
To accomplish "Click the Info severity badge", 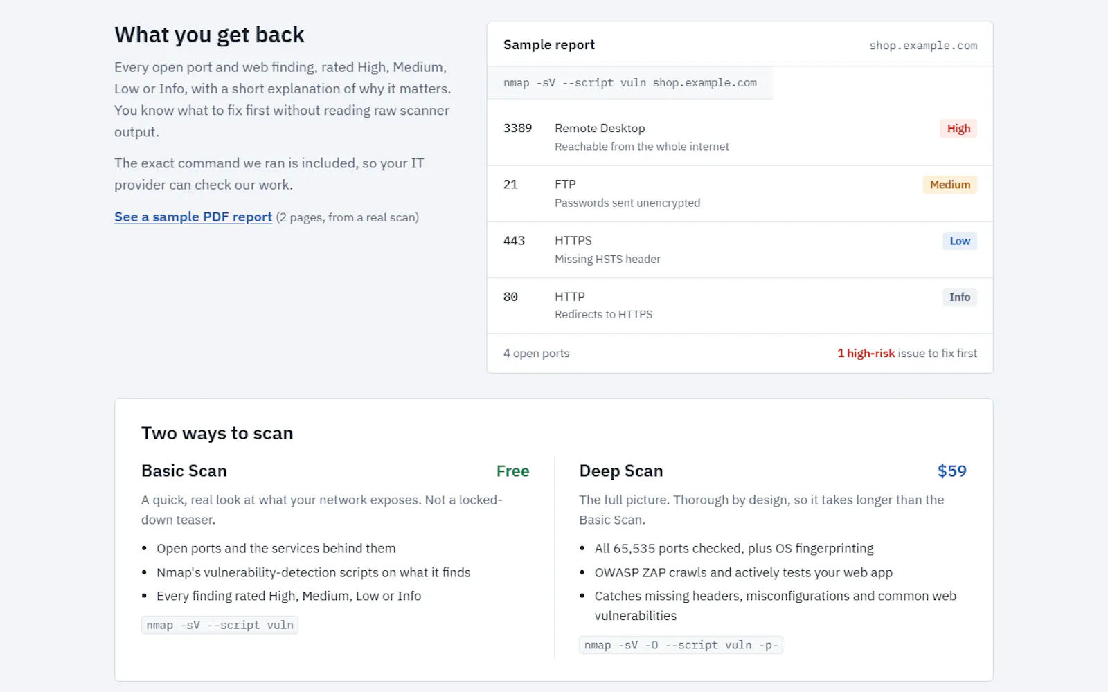I will (x=960, y=297).
